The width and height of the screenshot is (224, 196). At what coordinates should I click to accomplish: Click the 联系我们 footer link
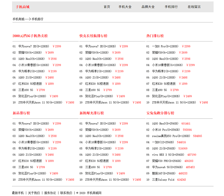(x=66, y=193)
